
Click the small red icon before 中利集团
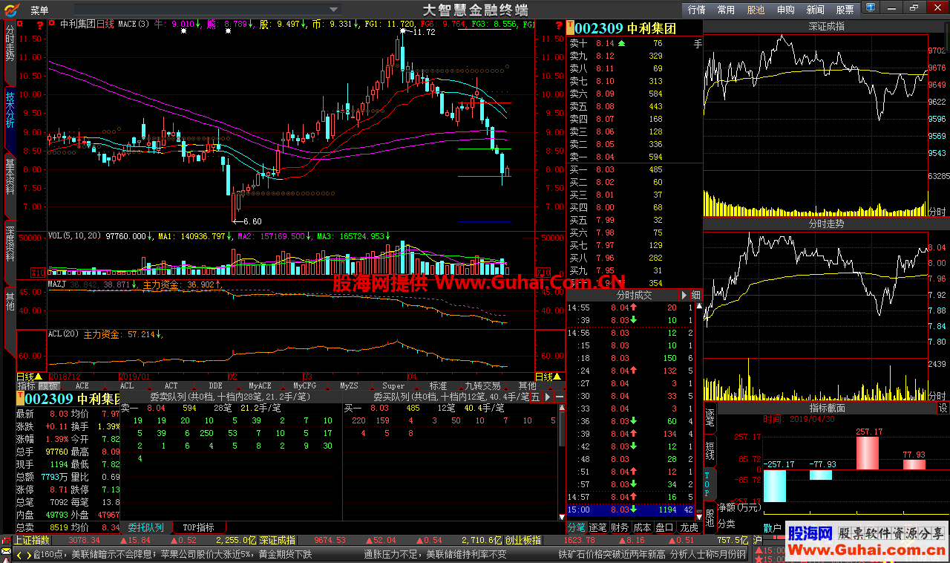(x=52, y=23)
